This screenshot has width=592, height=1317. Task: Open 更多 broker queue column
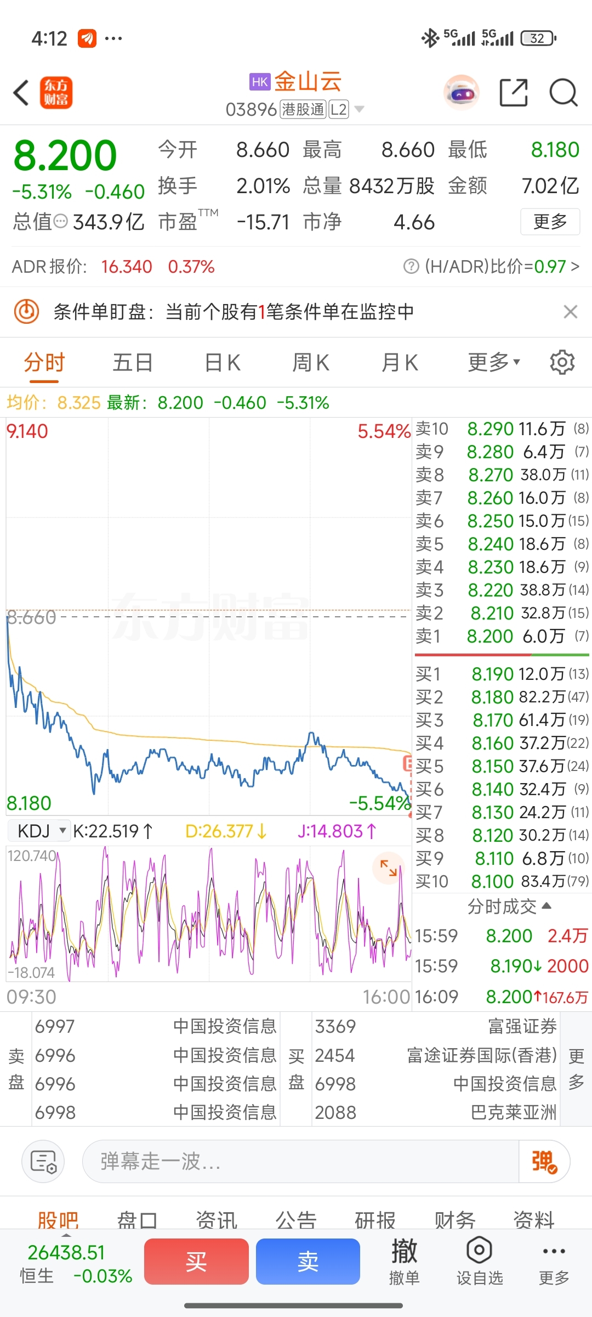pyautogui.click(x=576, y=1068)
